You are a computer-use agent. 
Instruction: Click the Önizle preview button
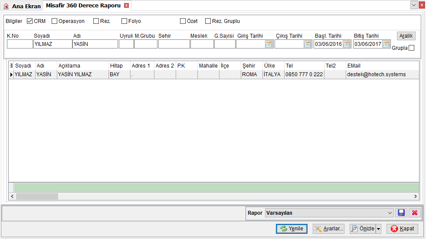[363, 229]
